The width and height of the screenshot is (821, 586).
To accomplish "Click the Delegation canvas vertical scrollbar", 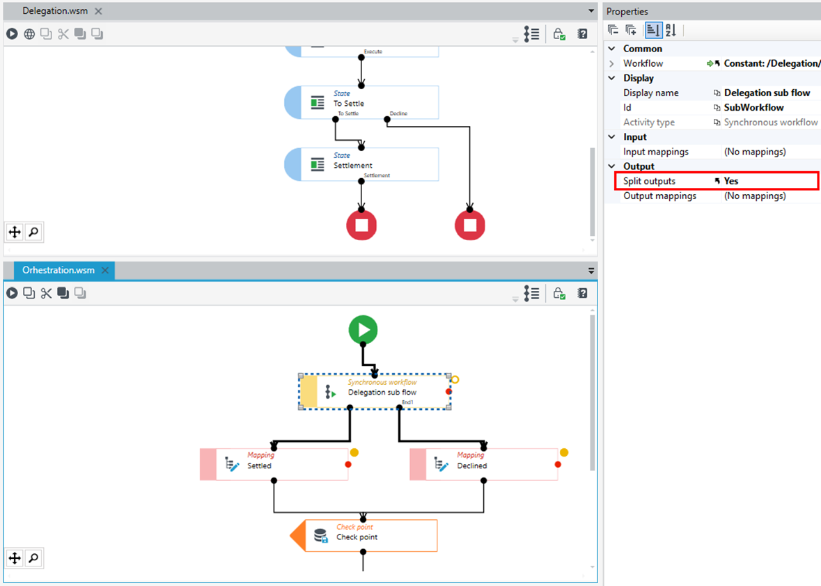I will pos(592,191).
